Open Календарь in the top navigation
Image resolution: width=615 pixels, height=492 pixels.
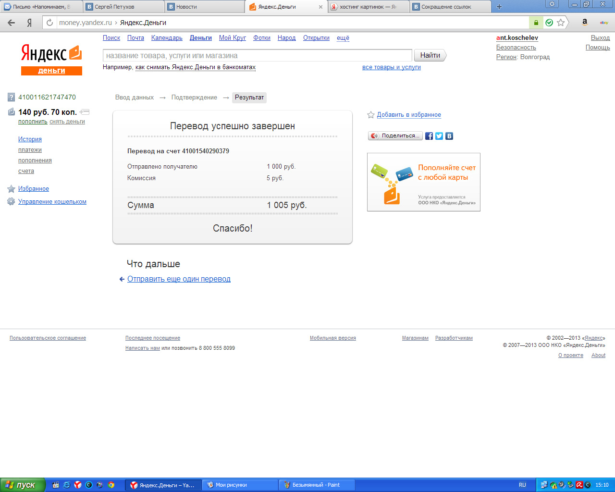[x=167, y=38]
